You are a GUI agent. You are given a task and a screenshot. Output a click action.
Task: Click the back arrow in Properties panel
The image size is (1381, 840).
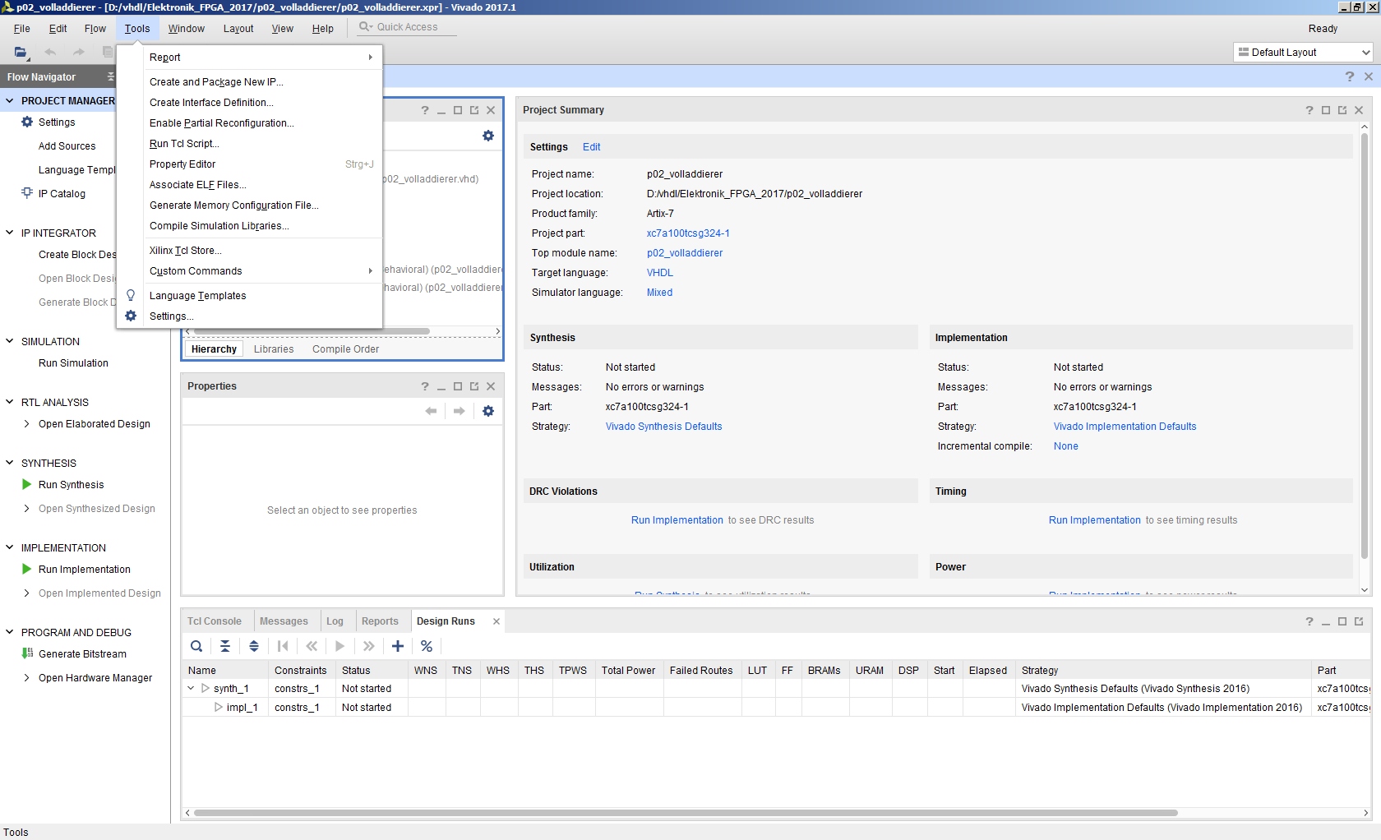[431, 411]
